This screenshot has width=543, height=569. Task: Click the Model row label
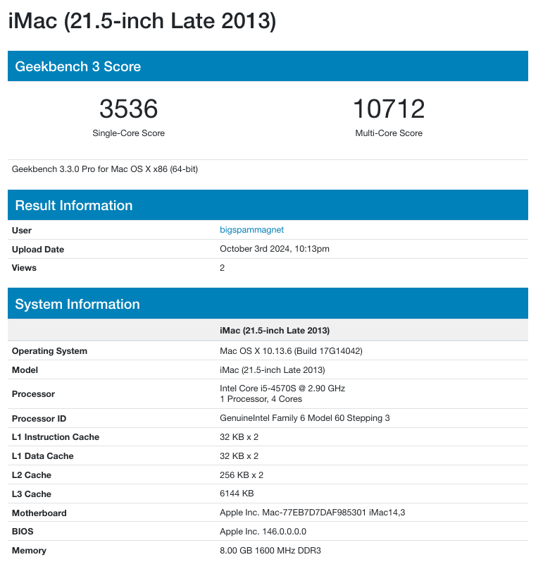click(25, 369)
